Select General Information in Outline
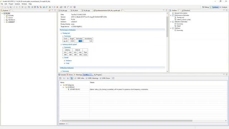The image size is (229, 129). pos(181,13)
